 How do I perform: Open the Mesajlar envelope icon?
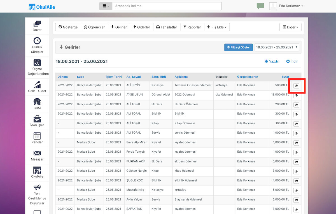[37, 153]
